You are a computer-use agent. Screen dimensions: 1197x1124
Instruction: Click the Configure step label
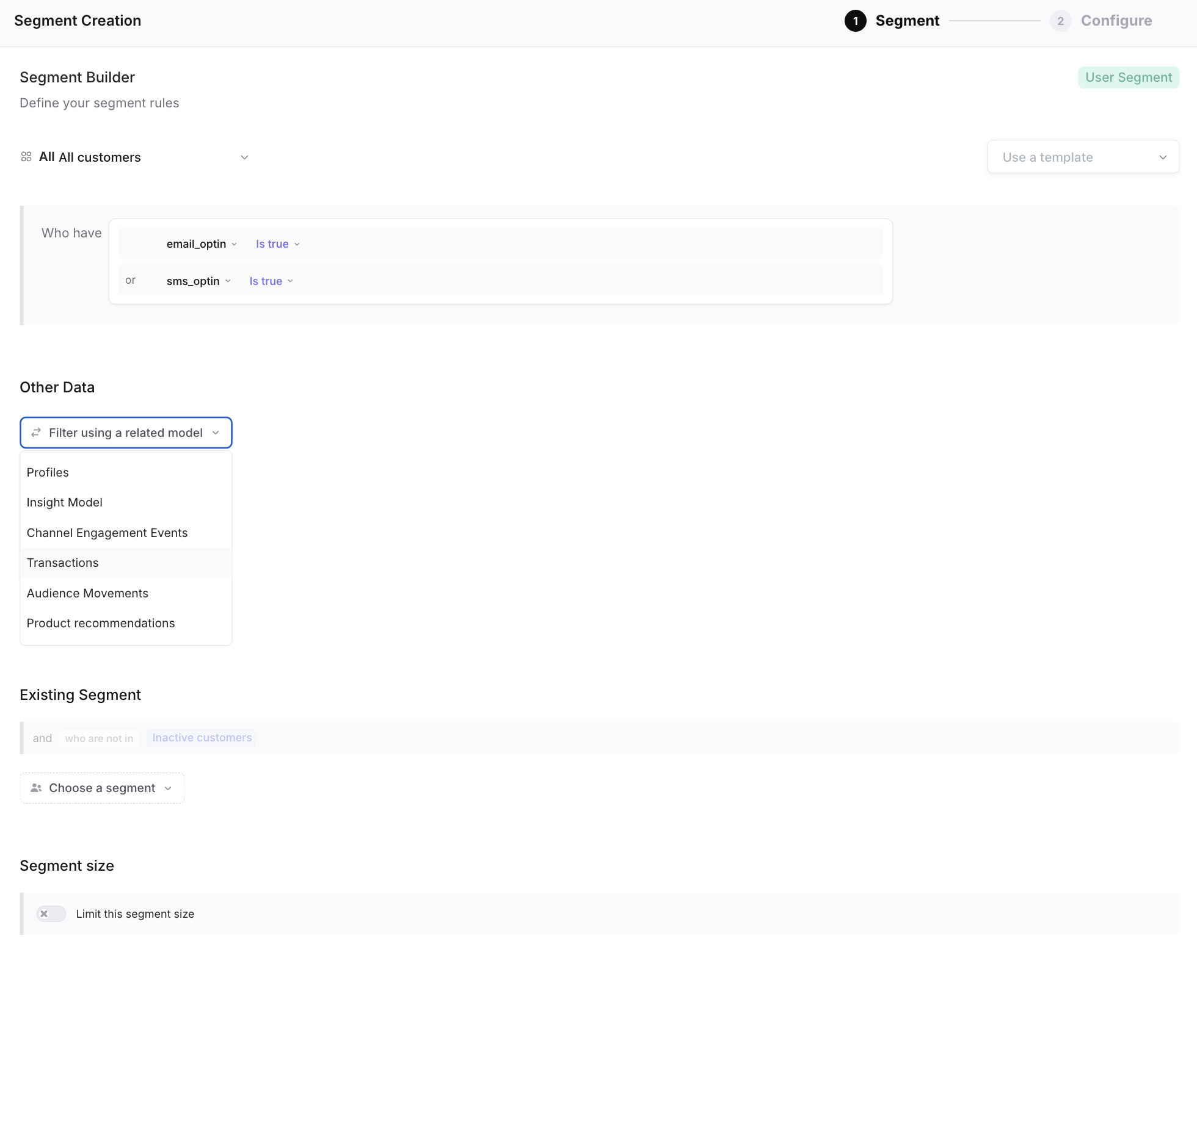point(1116,21)
